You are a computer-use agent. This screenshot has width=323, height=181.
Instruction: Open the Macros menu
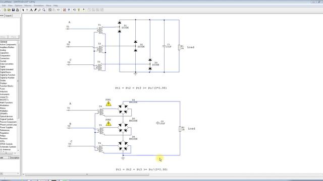click(x=28, y=6)
